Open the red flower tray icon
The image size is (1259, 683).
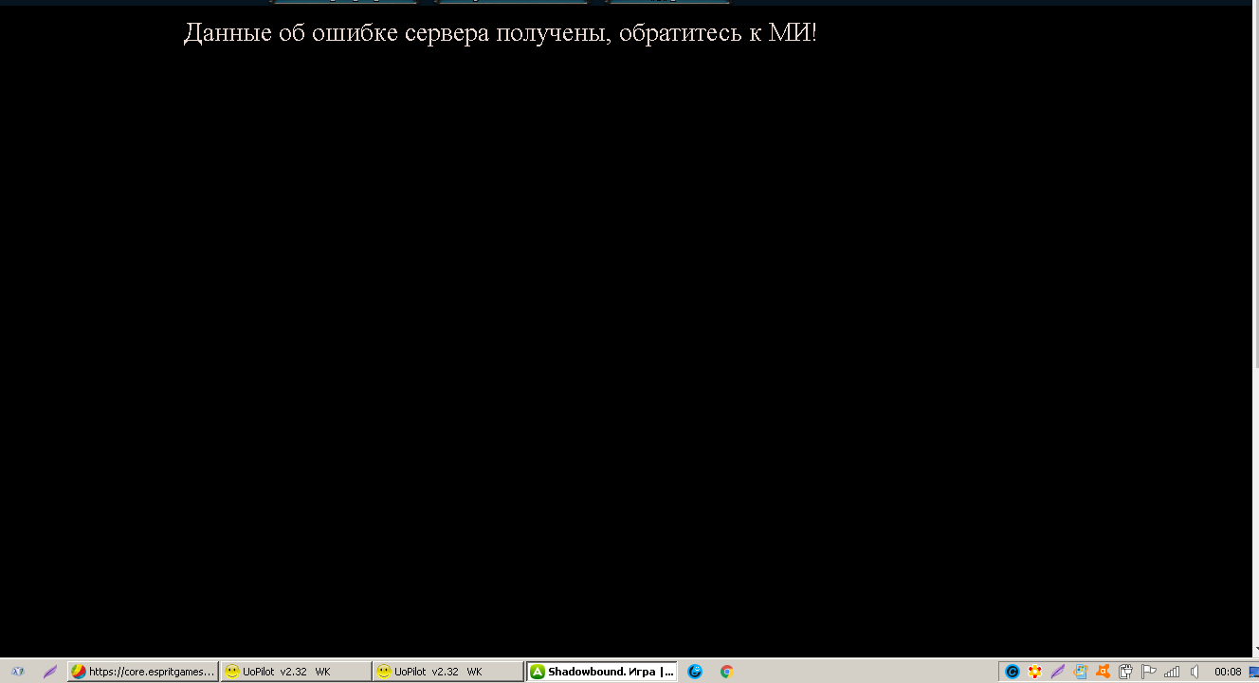tap(1034, 672)
